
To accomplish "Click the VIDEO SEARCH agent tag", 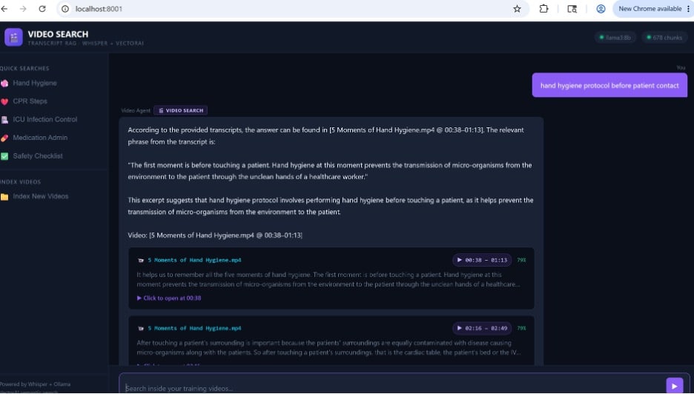I will (181, 110).
